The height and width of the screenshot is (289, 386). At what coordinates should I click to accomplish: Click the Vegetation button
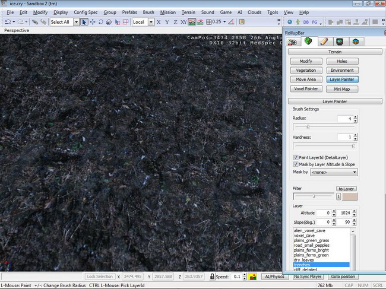pyautogui.click(x=306, y=70)
